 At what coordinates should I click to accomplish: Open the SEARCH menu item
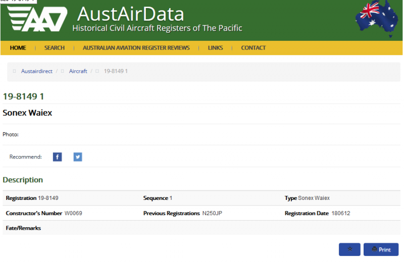click(x=55, y=48)
